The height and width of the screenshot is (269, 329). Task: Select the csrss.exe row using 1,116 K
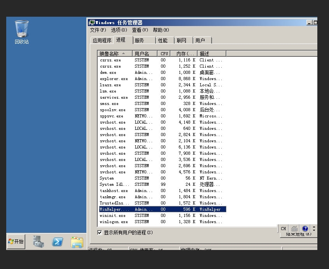[x=163, y=60]
